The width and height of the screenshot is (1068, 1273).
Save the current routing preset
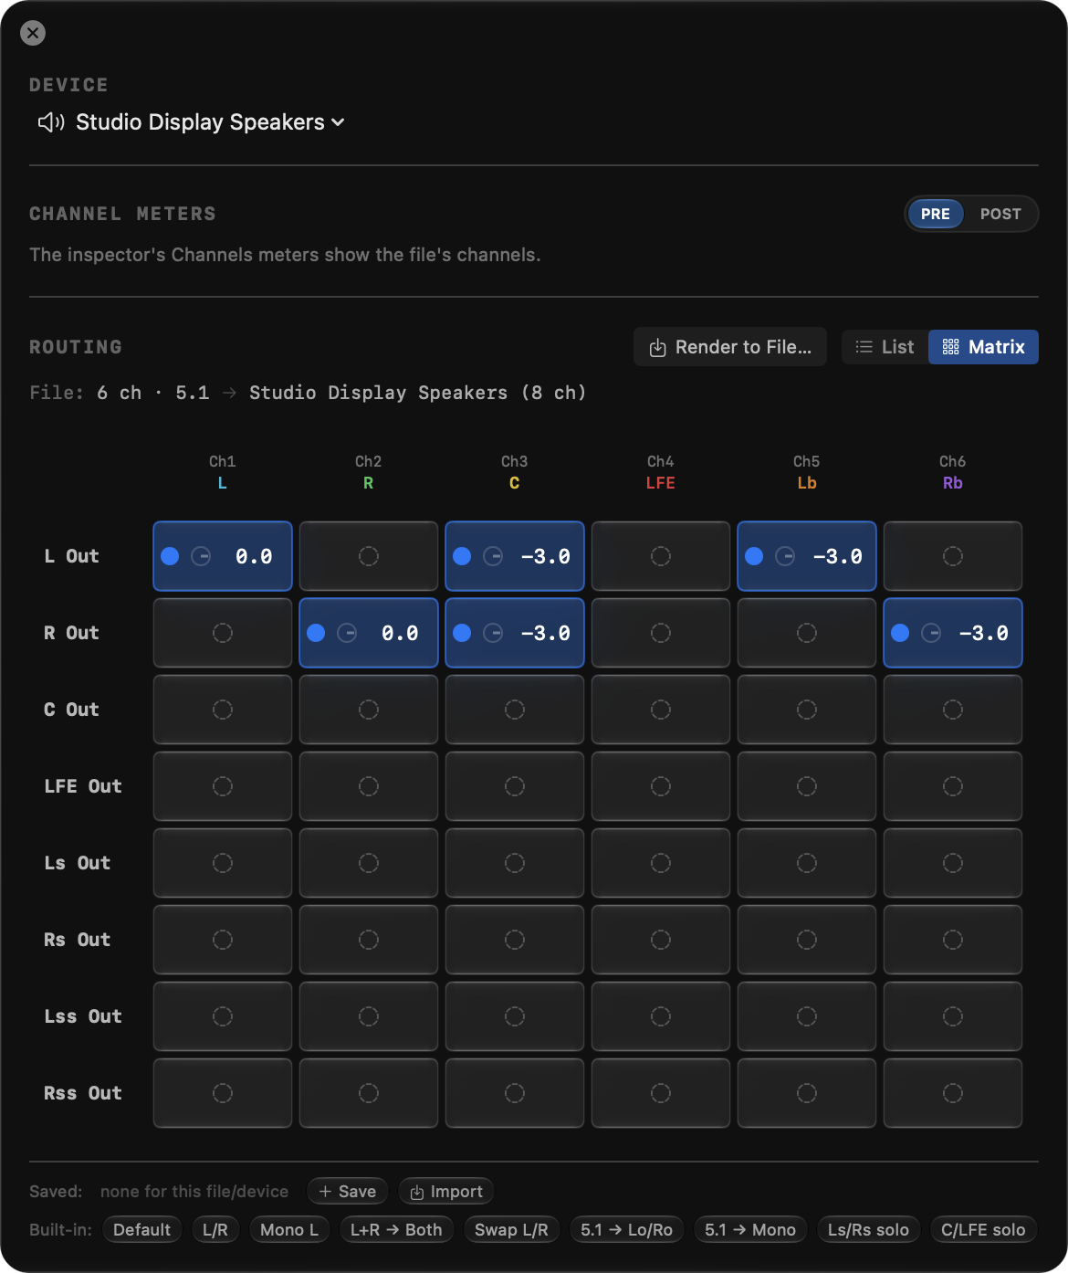(x=348, y=1192)
